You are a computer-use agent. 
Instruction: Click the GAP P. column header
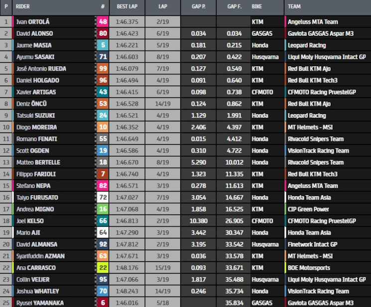click(x=199, y=6)
